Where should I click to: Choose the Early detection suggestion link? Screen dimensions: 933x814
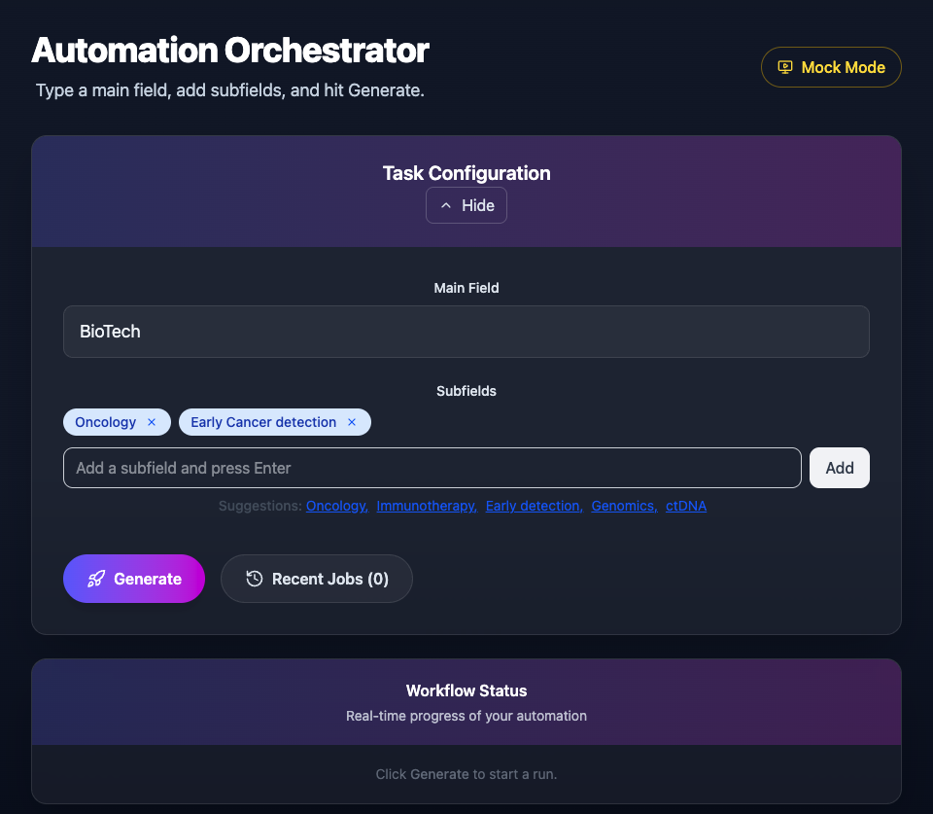534,506
